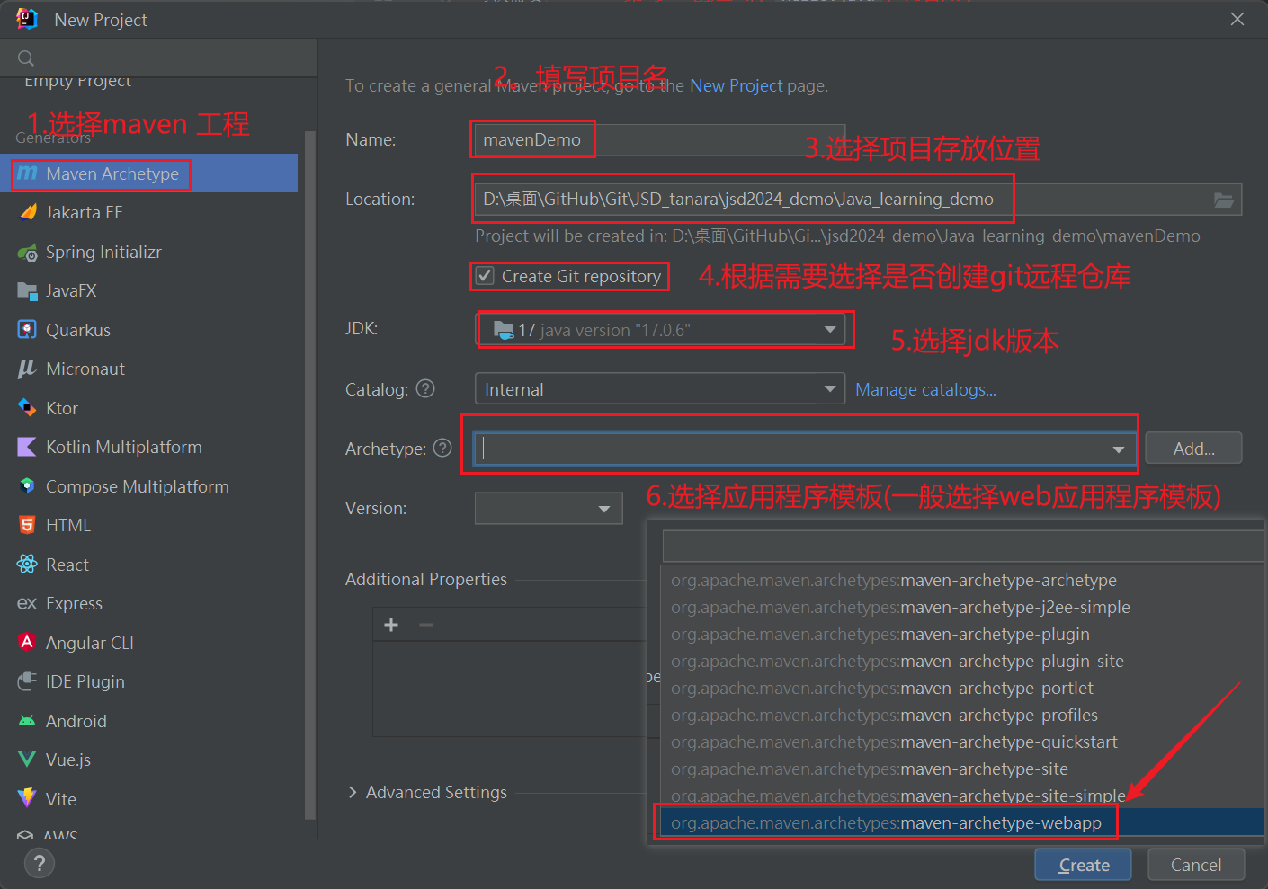Select maven-archetype-site entry
The width and height of the screenshot is (1268, 889).
[962, 769]
